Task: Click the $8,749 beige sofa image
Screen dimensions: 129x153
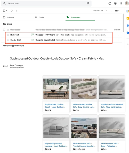Action: 112,128
